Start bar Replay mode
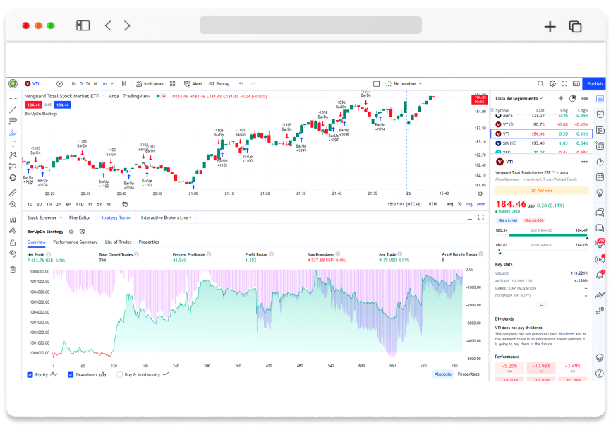 (x=217, y=83)
